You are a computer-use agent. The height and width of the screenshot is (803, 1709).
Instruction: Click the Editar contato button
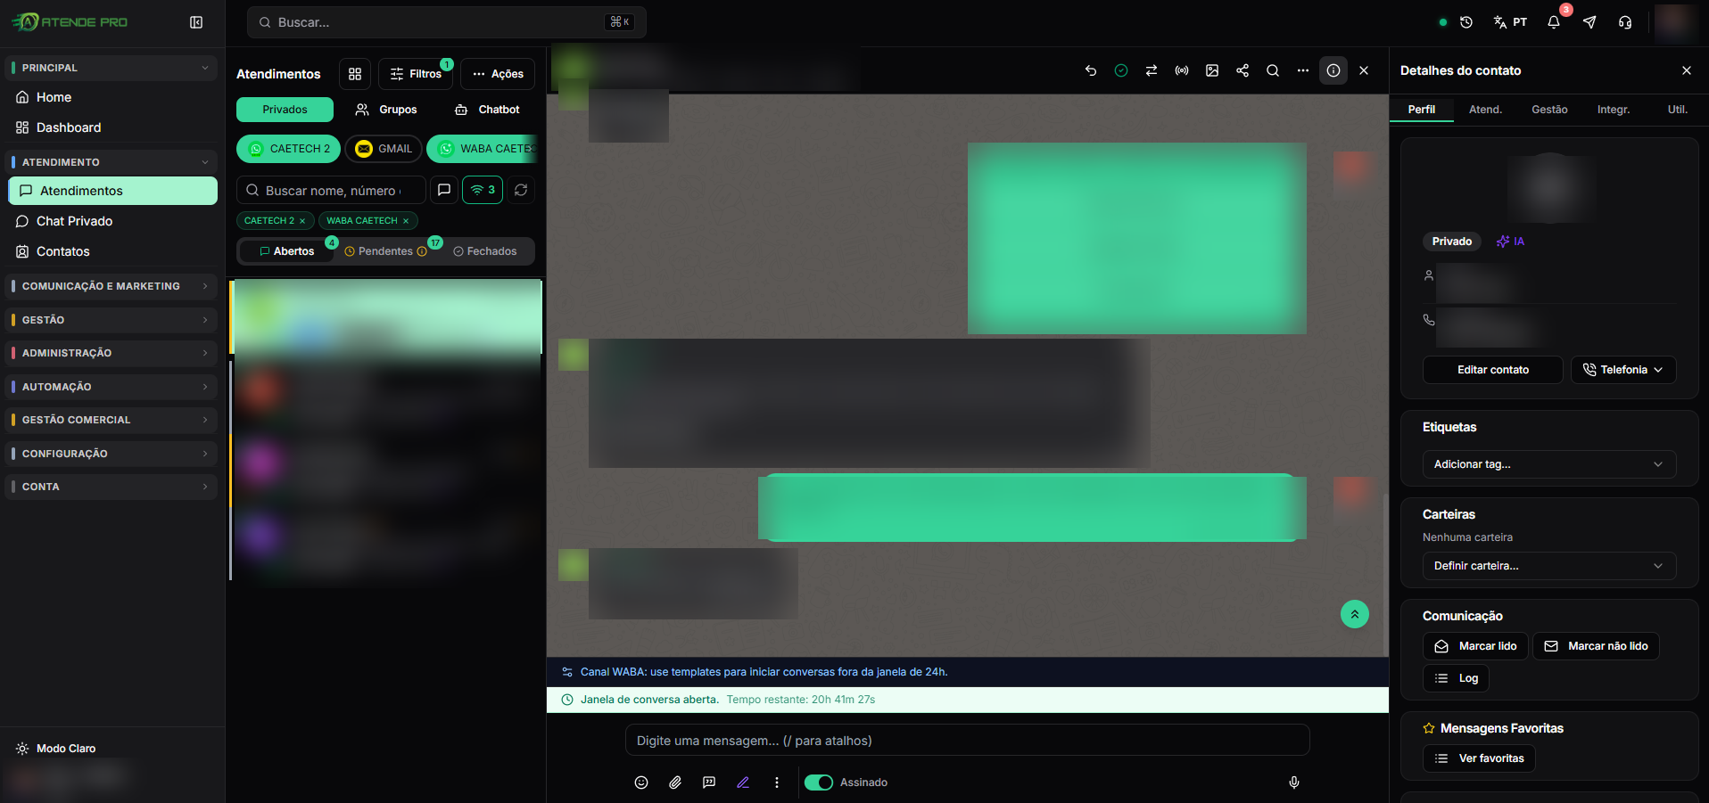tap(1493, 370)
